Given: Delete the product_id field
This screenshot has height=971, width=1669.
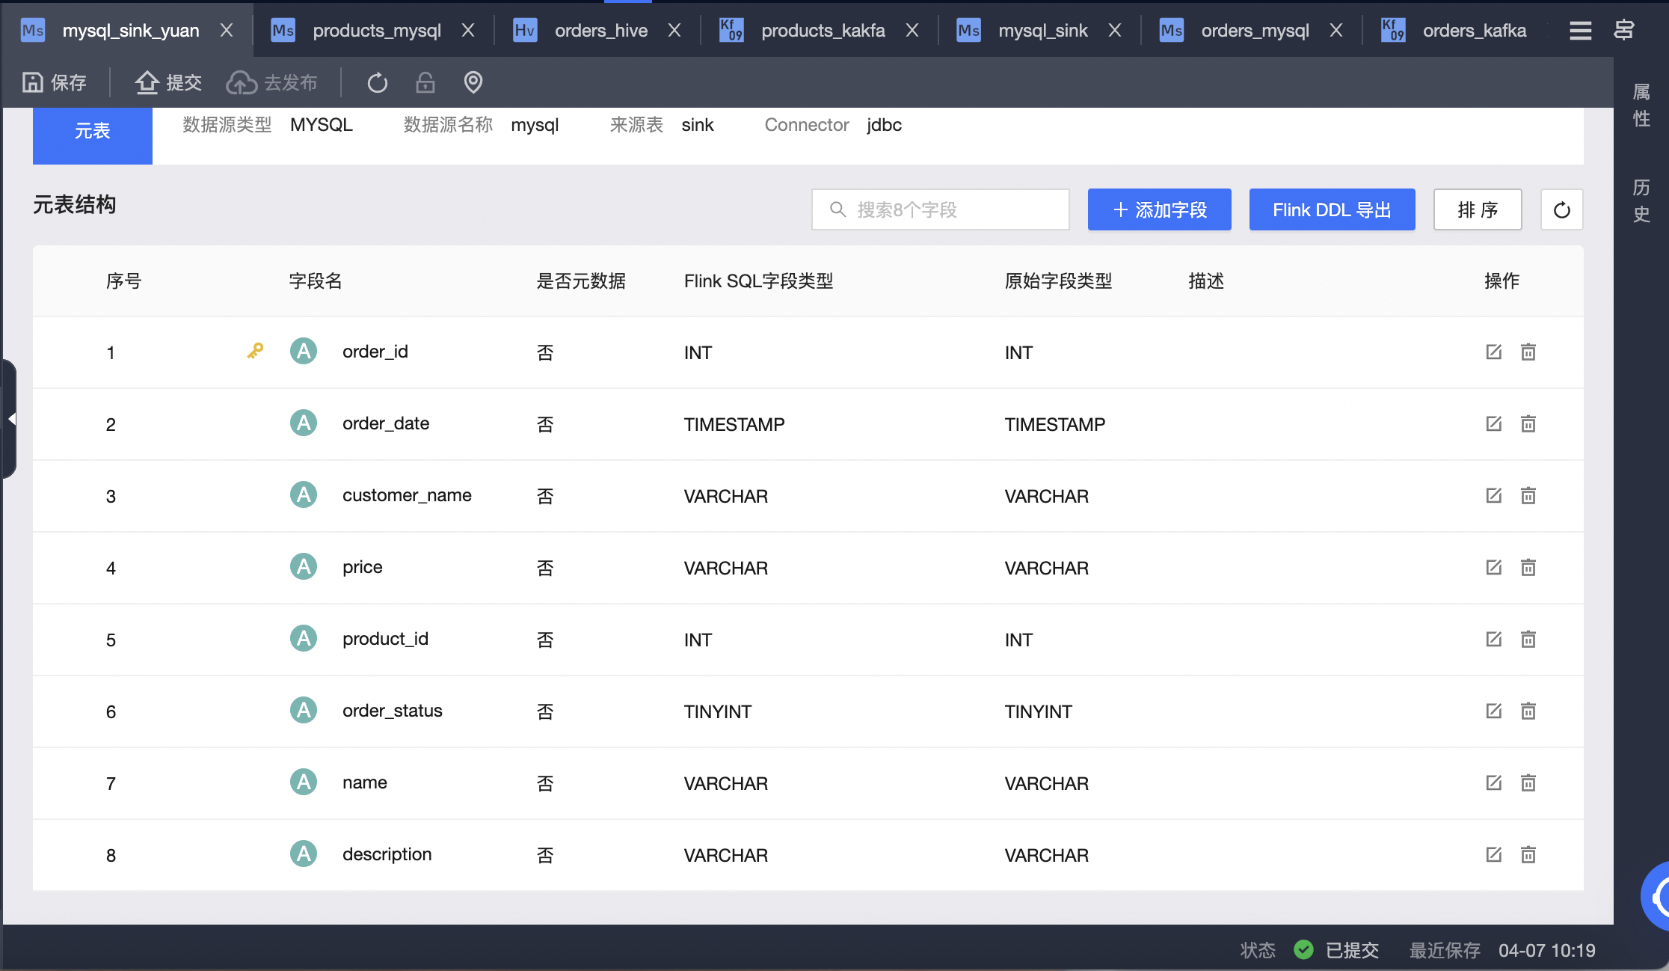Looking at the screenshot, I should 1528,639.
